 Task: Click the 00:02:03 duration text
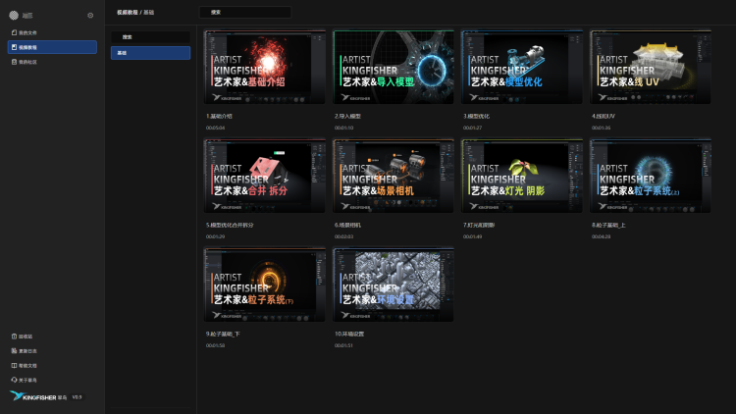[x=343, y=236]
